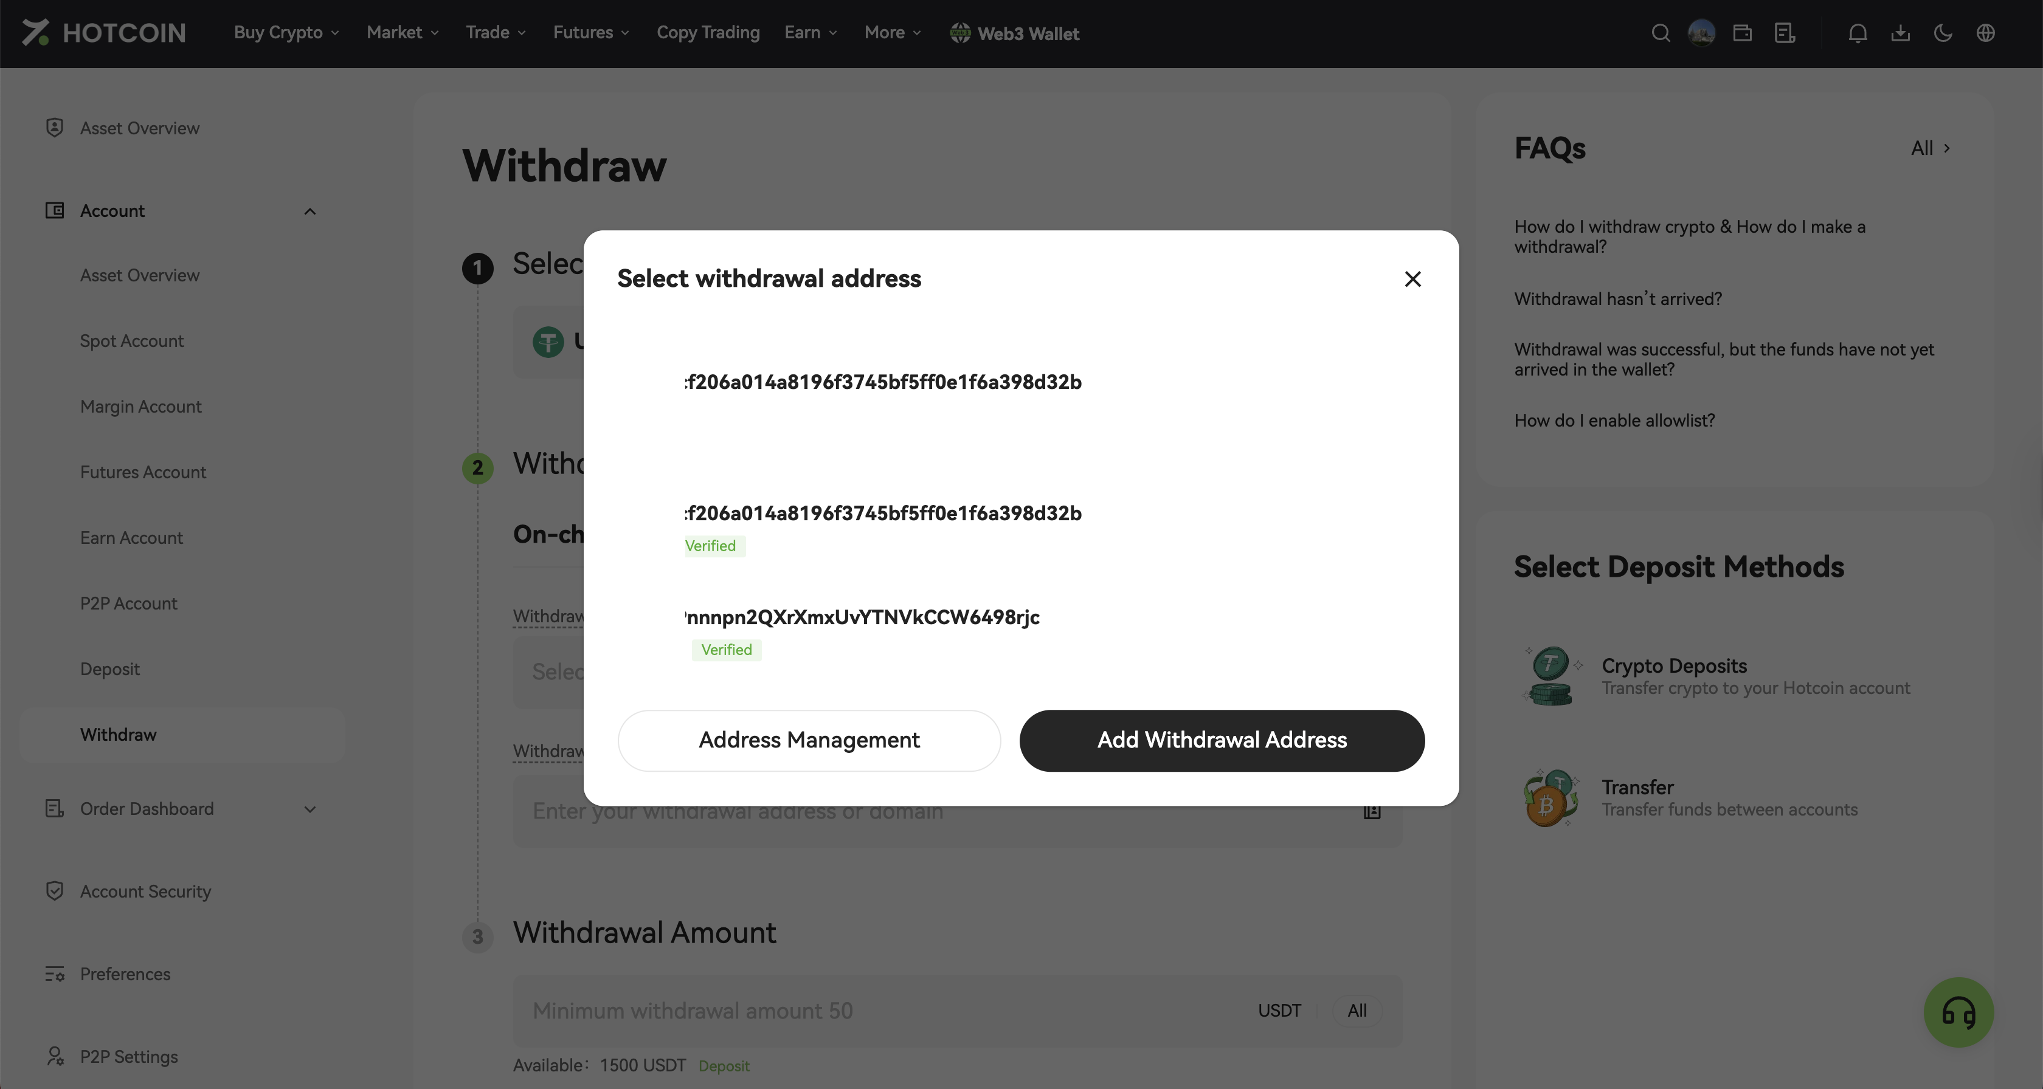Collapse the Account sidebar section
Screen dimensions: 2043x1089
click(x=310, y=211)
